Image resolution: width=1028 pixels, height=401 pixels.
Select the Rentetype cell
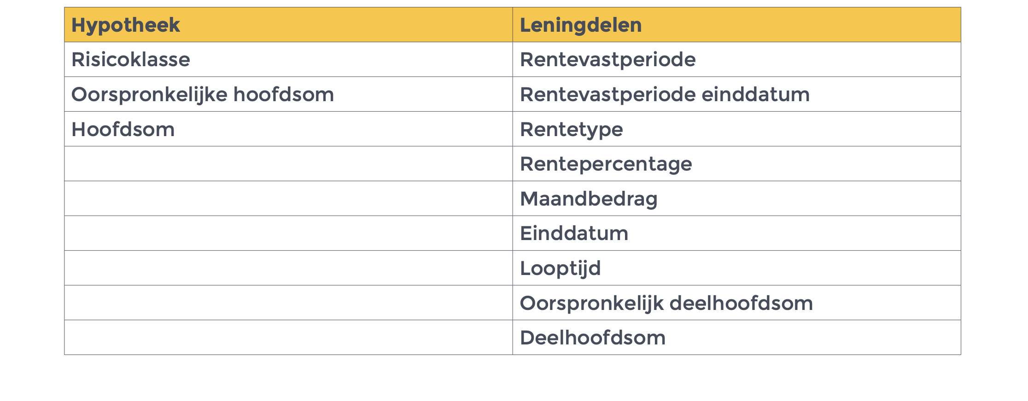coord(736,129)
